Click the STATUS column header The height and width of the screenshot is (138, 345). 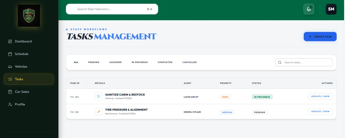(x=257, y=83)
